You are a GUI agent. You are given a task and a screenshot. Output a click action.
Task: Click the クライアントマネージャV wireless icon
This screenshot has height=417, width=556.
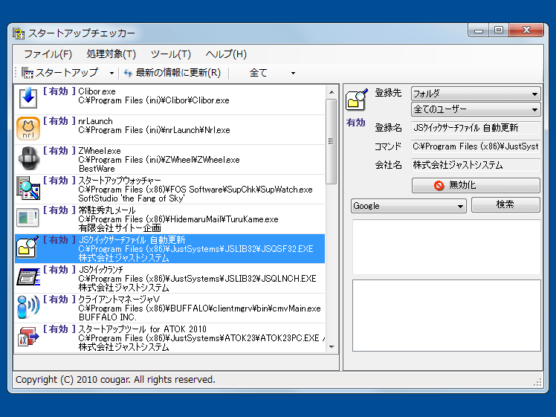(x=28, y=307)
